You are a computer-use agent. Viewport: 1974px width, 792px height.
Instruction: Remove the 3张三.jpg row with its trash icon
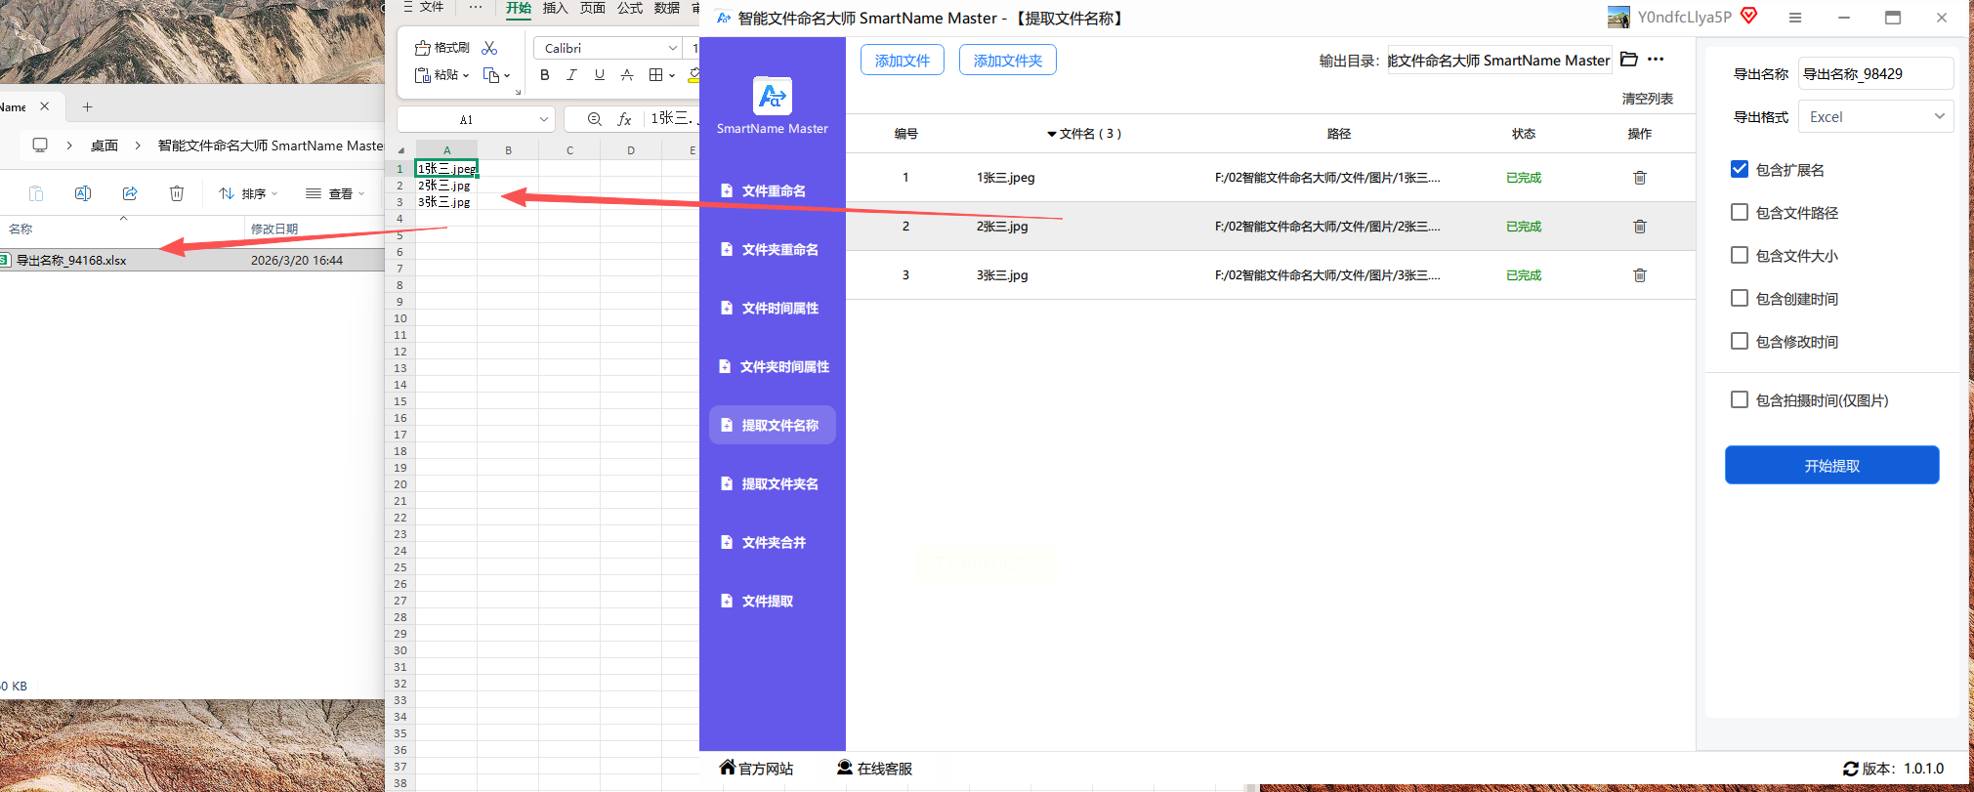(x=1640, y=275)
